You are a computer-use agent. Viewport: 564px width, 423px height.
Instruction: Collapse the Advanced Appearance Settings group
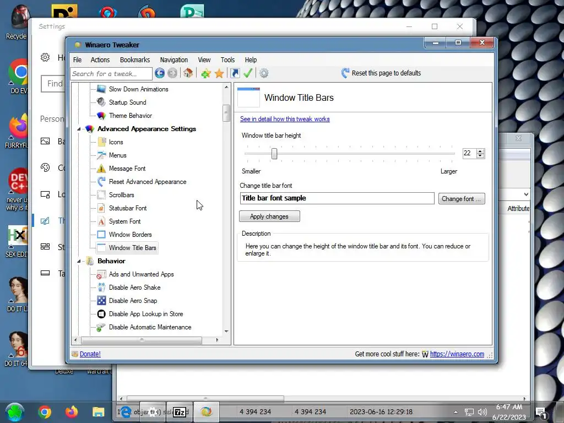click(79, 129)
